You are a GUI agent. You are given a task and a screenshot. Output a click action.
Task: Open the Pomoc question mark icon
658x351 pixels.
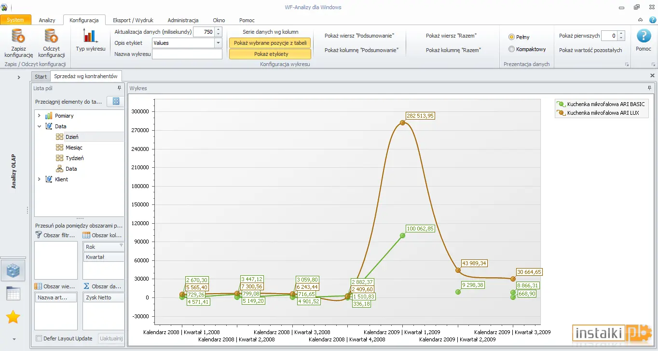(x=644, y=36)
